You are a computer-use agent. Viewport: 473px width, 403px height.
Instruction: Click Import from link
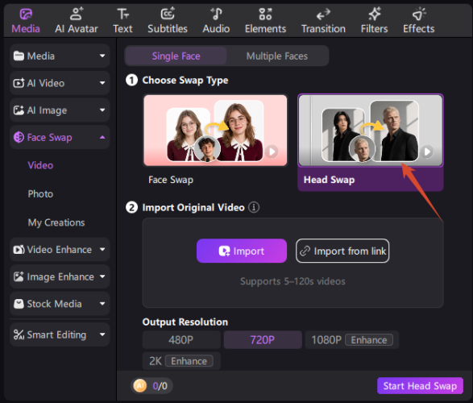coord(342,251)
